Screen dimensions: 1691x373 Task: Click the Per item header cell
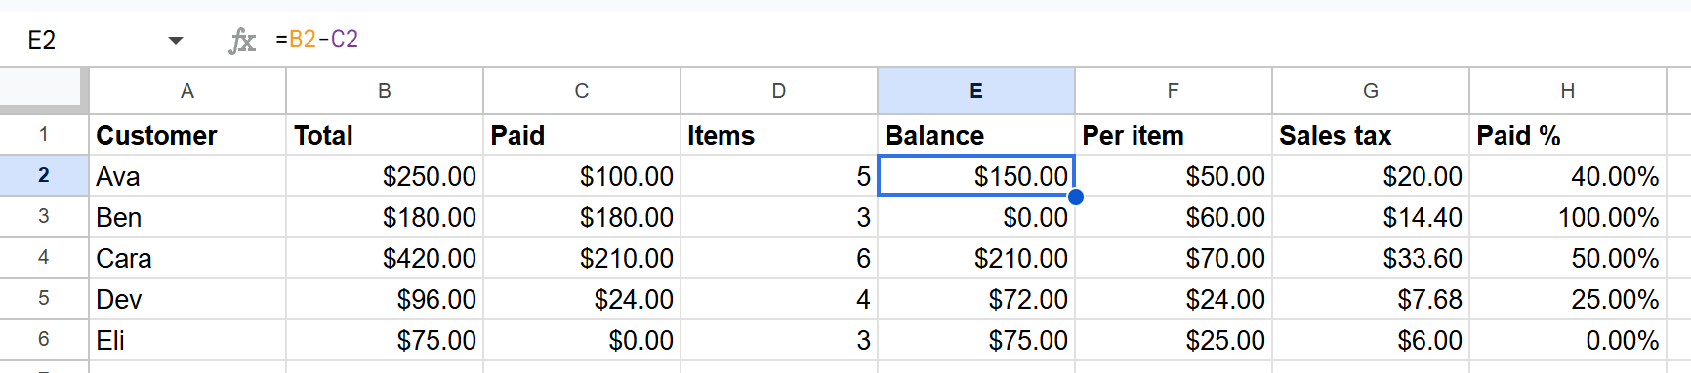point(1174,135)
